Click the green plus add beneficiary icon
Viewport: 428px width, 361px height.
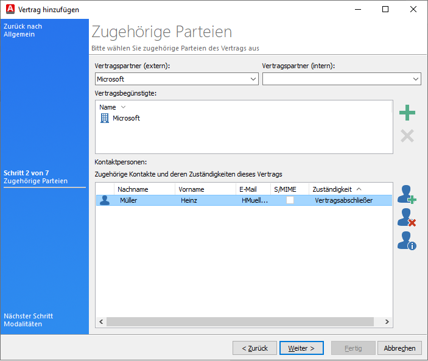[407, 113]
